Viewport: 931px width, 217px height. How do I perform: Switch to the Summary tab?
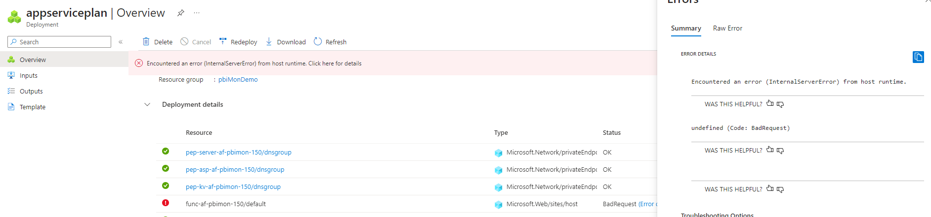click(x=686, y=28)
